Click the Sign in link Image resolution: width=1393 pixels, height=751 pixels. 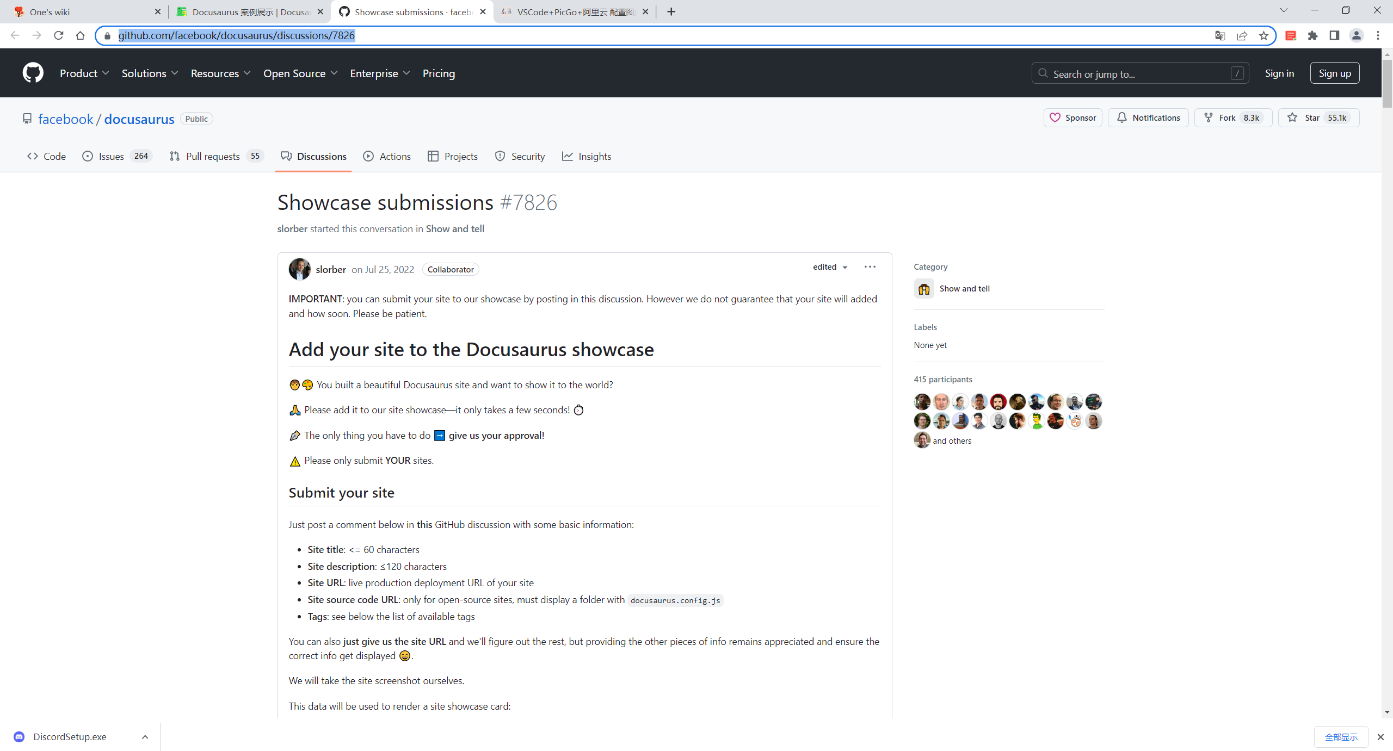tap(1279, 73)
